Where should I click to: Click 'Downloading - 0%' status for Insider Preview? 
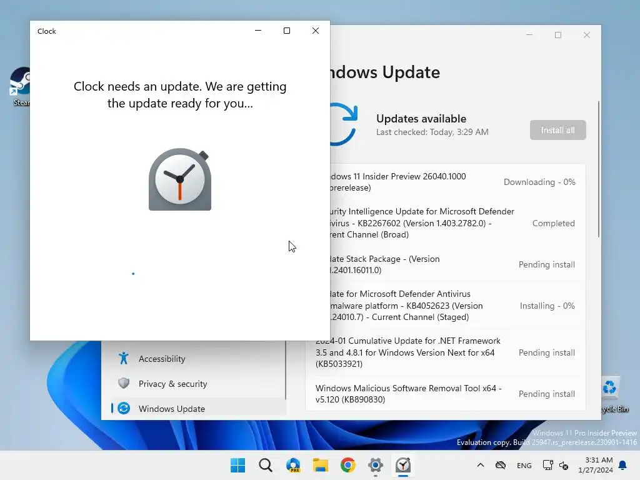pos(539,182)
